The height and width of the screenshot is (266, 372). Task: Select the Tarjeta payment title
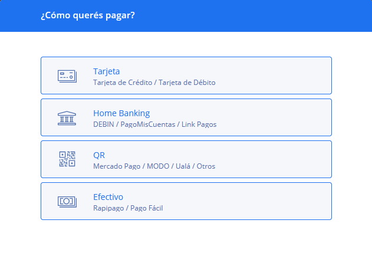[107, 71]
